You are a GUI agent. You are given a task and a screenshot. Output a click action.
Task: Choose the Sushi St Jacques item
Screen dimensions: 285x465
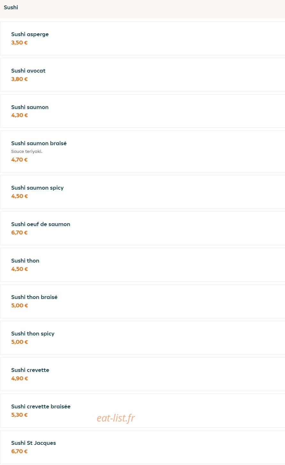(142, 447)
